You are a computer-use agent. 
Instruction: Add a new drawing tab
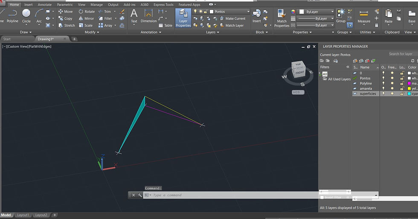[x=74, y=39]
